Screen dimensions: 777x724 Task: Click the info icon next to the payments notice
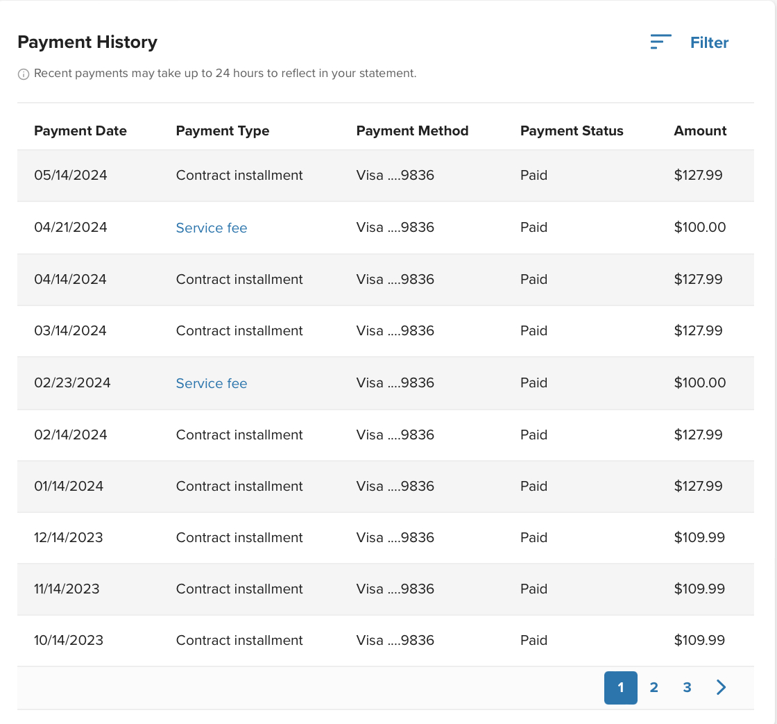coord(23,74)
